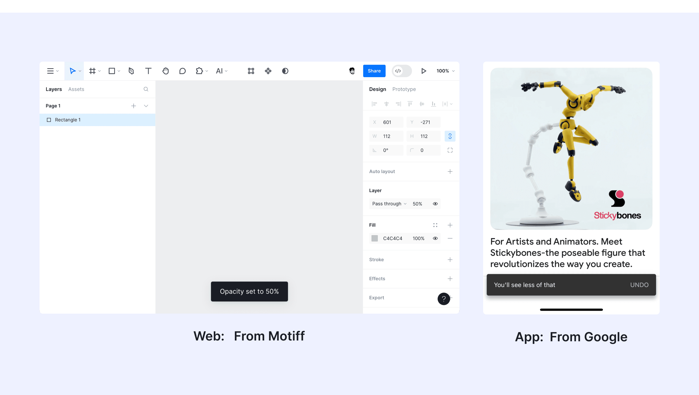Select the Pen tool
The width and height of the screenshot is (699, 395).
coord(131,71)
